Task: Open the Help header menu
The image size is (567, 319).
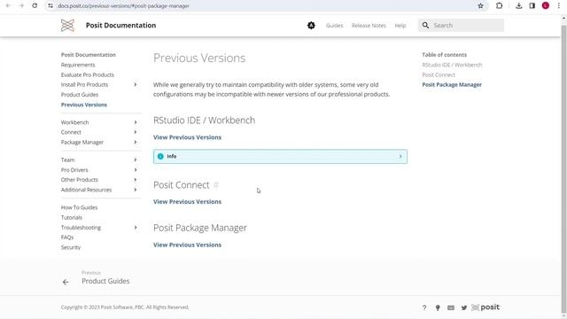Action: coord(400,26)
